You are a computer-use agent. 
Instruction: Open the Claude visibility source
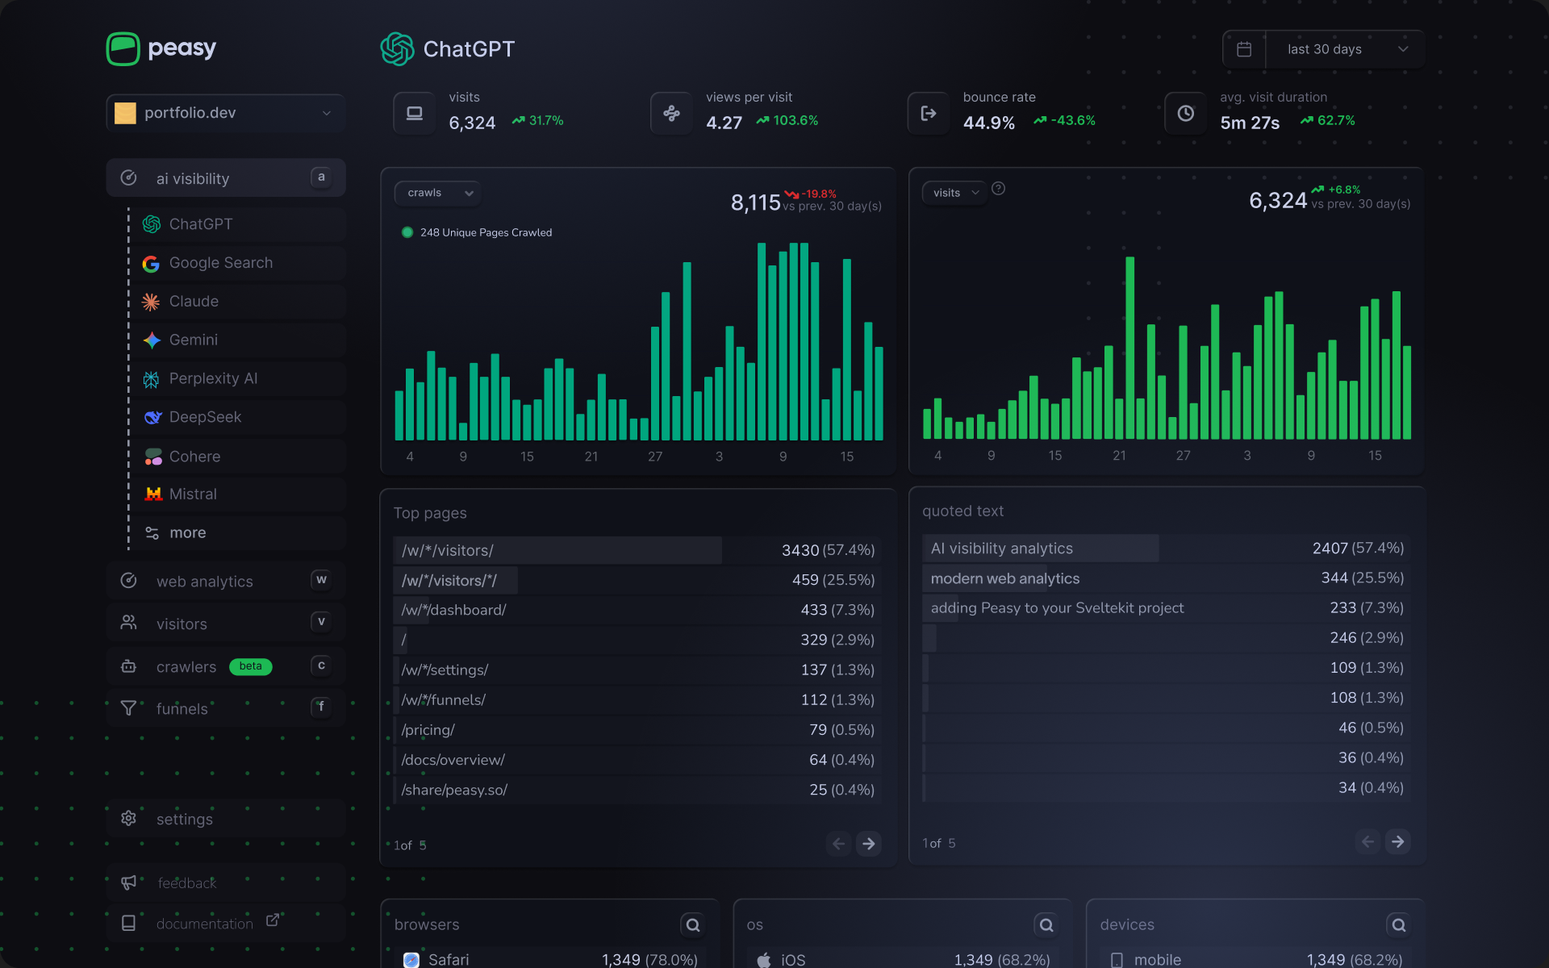[x=193, y=301]
